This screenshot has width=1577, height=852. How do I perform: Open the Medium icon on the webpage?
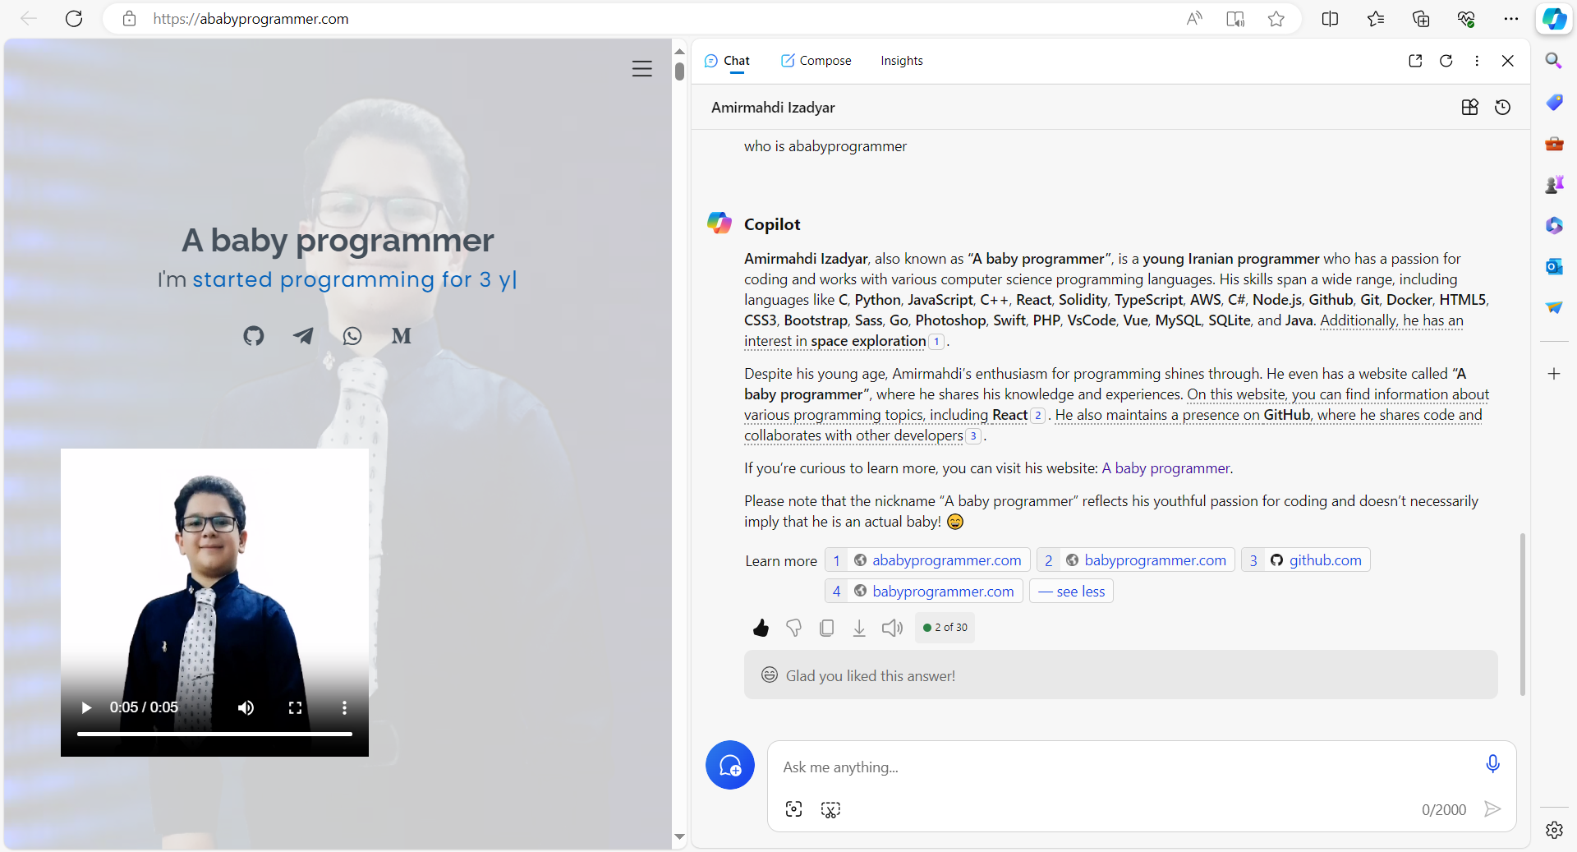[x=402, y=335]
